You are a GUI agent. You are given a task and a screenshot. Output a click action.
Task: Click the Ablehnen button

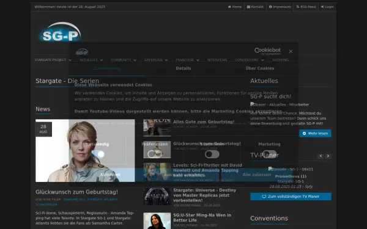(x=110, y=175)
